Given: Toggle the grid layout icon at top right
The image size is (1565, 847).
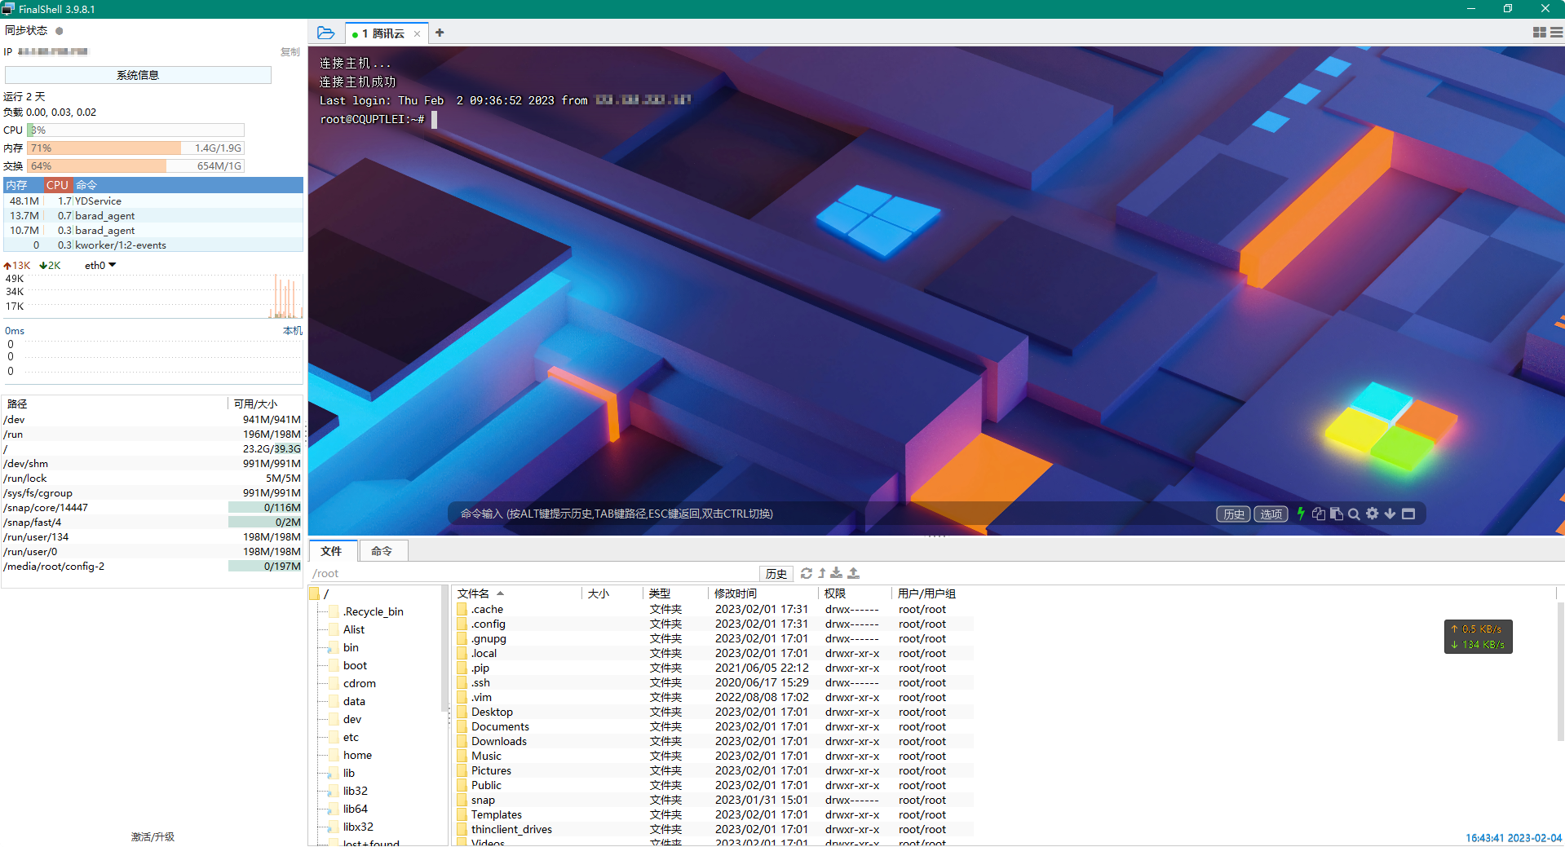Looking at the screenshot, I should 1539,33.
